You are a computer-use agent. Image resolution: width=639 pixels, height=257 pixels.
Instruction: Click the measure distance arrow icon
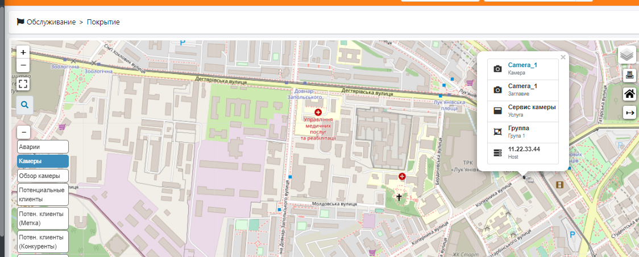tap(629, 113)
